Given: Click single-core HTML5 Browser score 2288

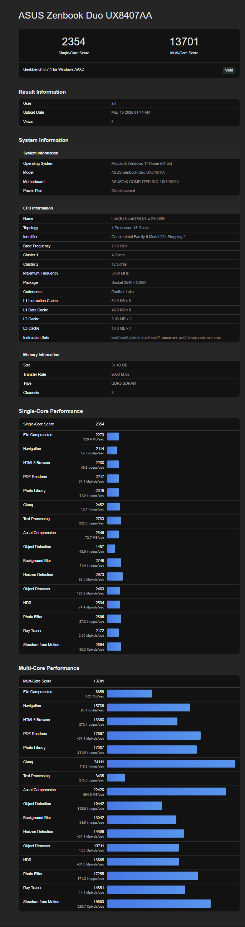Looking at the screenshot, I should (100, 463).
